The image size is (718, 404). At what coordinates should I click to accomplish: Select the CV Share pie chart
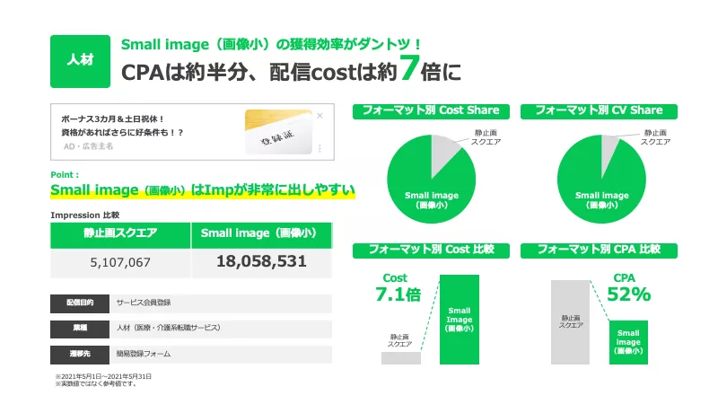pos(601,178)
